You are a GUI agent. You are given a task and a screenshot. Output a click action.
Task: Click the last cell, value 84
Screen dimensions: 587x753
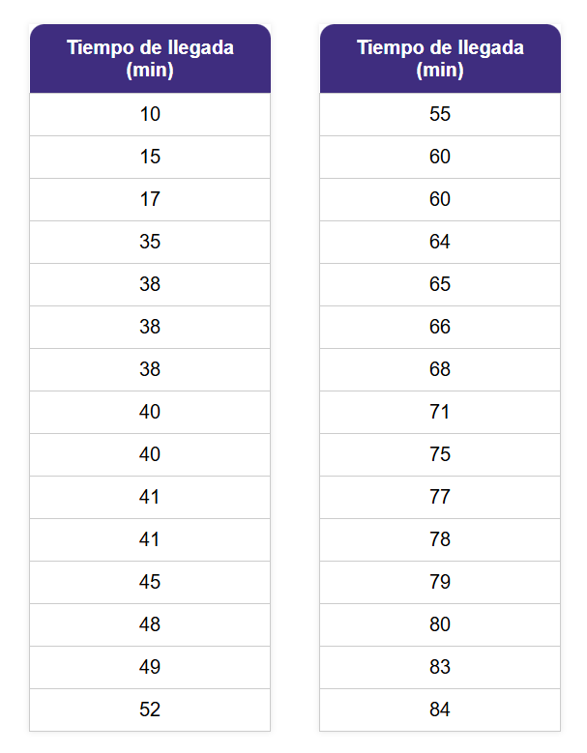click(440, 710)
